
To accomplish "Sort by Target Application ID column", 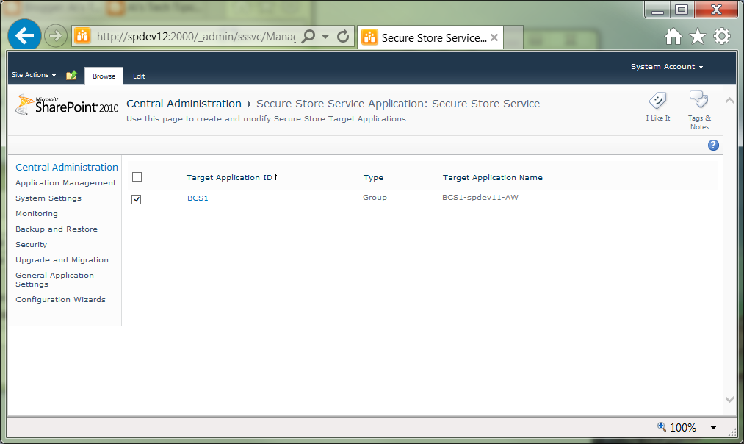I will [231, 178].
